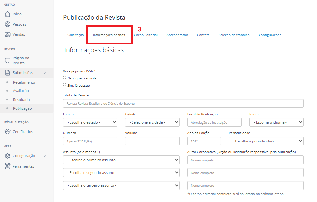Open Página da Revista sidebar link
This screenshot has height=202, width=317.
pos(21,61)
